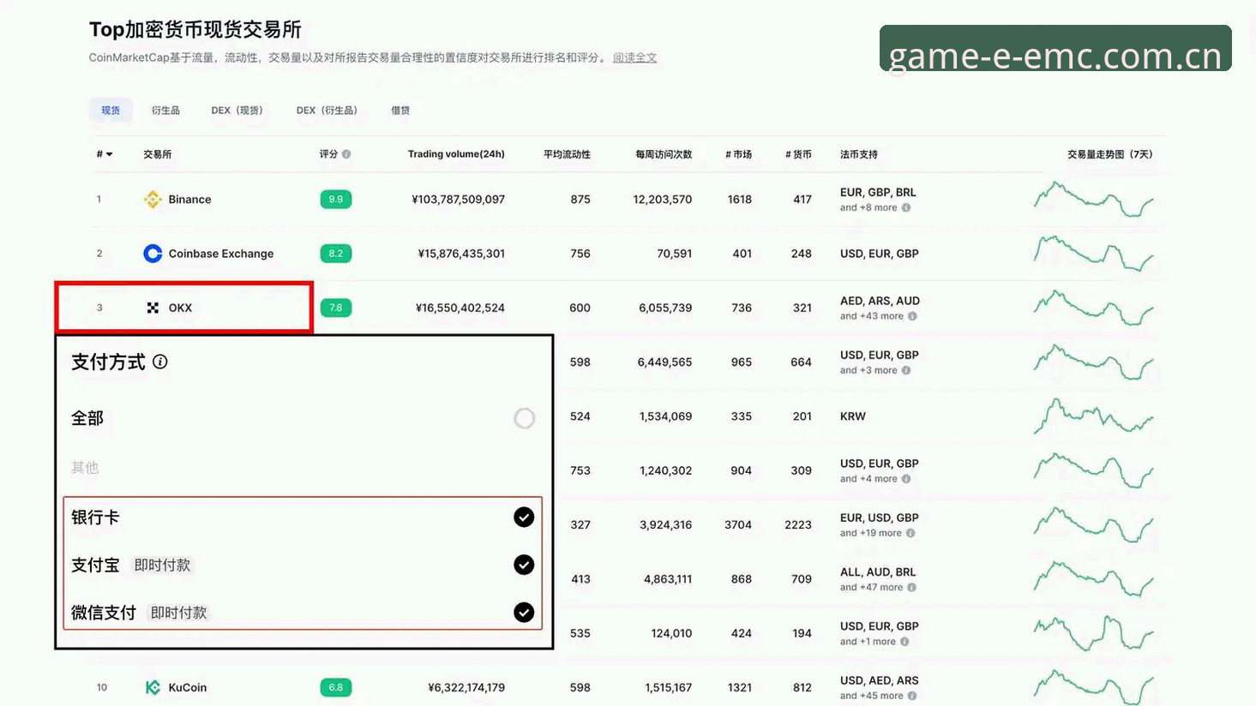1256x706 pixels.
Task: Click the 2223 currencies value
Action: 798,524
